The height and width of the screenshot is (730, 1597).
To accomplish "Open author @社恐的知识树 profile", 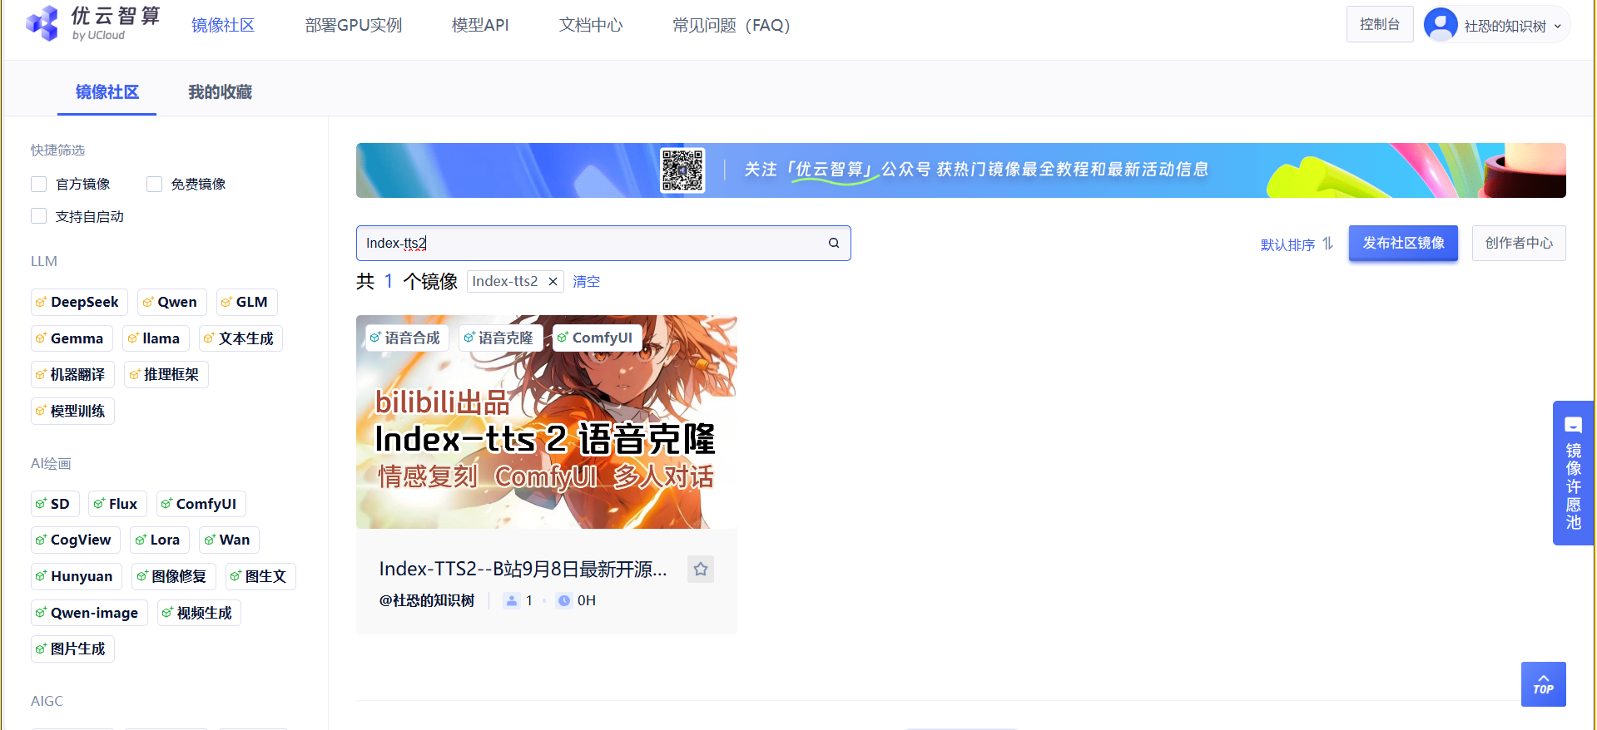I will pyautogui.click(x=427, y=600).
